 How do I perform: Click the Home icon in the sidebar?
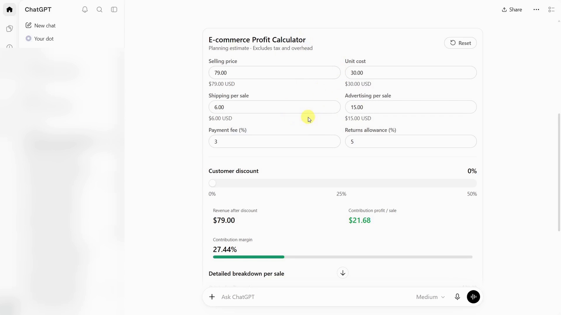pos(9,9)
